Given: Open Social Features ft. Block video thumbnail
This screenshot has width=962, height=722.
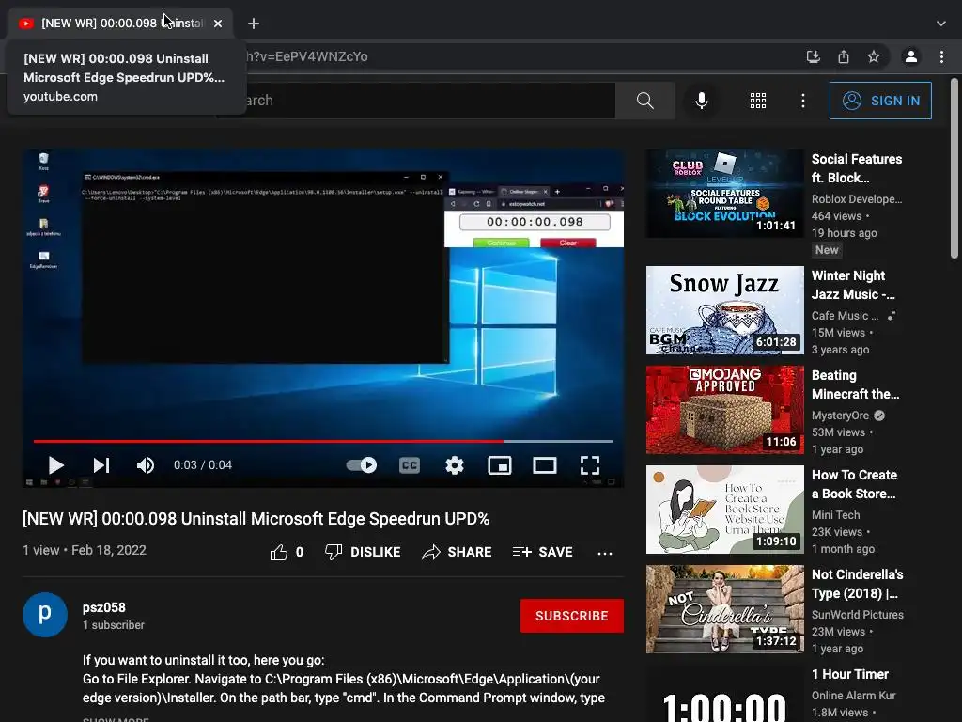Looking at the screenshot, I should (724, 194).
